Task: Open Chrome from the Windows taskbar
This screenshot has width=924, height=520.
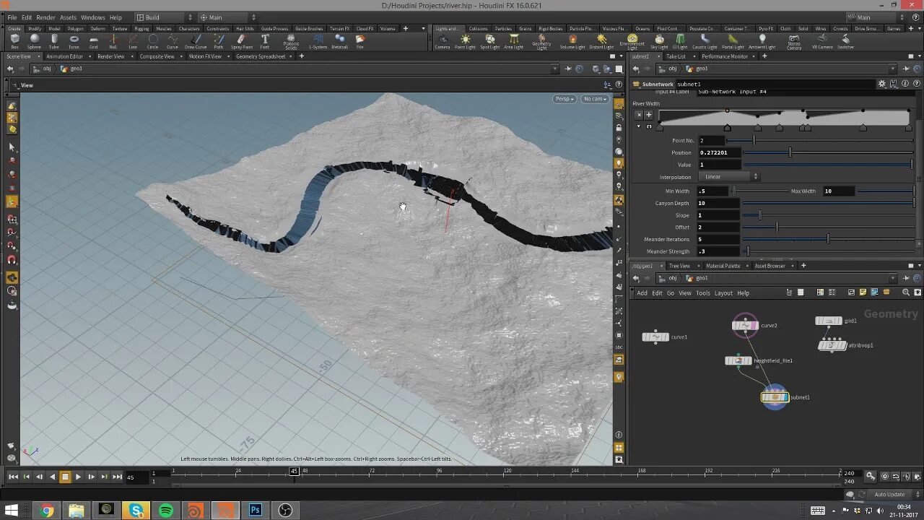Action: click(47, 511)
